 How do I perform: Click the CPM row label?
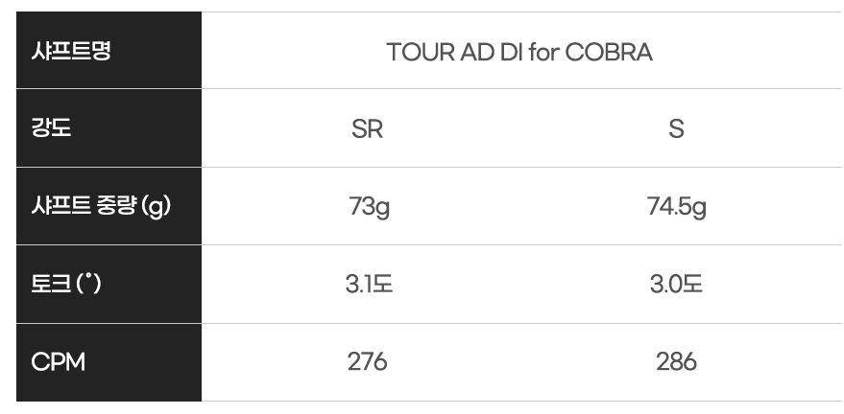pyautogui.click(x=58, y=362)
